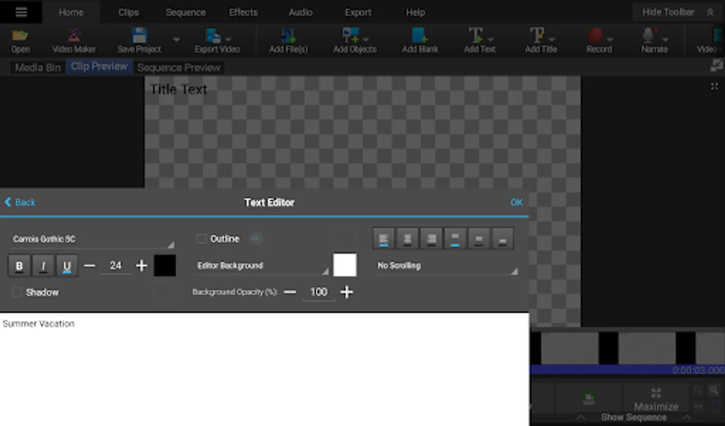Center text horizontally

pyautogui.click(x=407, y=239)
